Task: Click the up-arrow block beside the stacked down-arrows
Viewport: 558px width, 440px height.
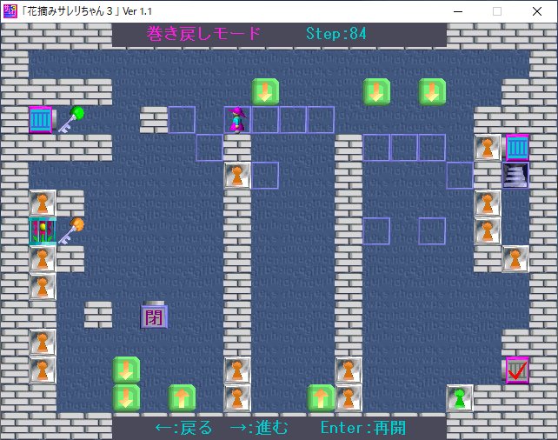Action: click(x=182, y=397)
